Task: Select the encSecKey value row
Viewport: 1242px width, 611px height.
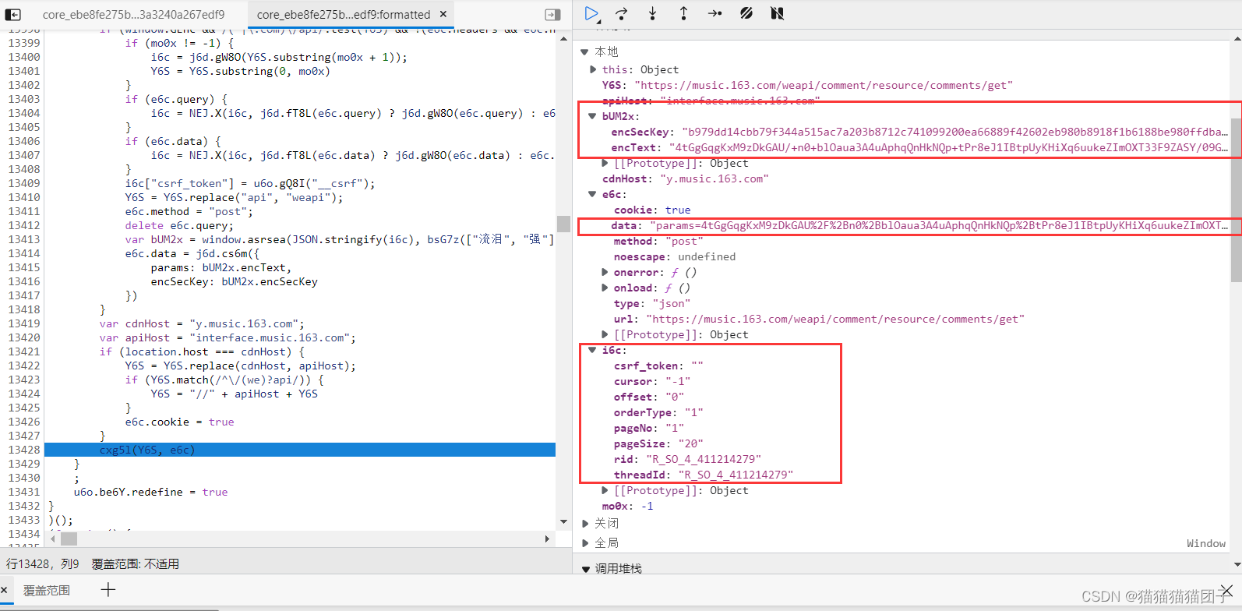Action: pos(919,132)
